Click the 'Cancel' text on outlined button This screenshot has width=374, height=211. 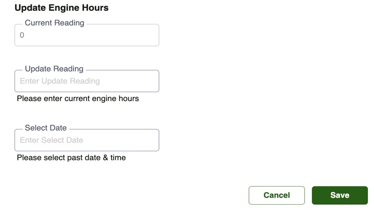(277, 195)
